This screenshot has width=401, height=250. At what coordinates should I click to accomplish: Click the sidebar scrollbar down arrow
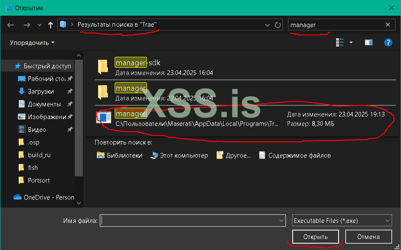coord(79,203)
